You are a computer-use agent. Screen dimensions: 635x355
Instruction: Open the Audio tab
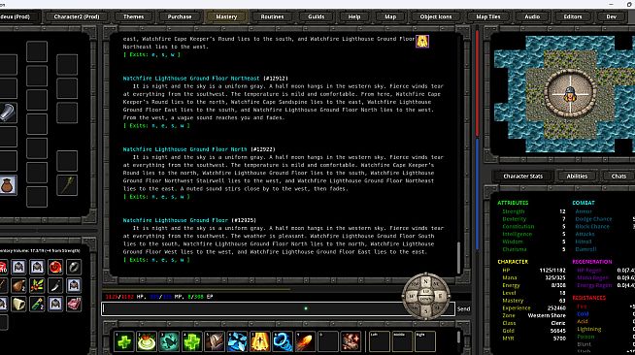(532, 16)
